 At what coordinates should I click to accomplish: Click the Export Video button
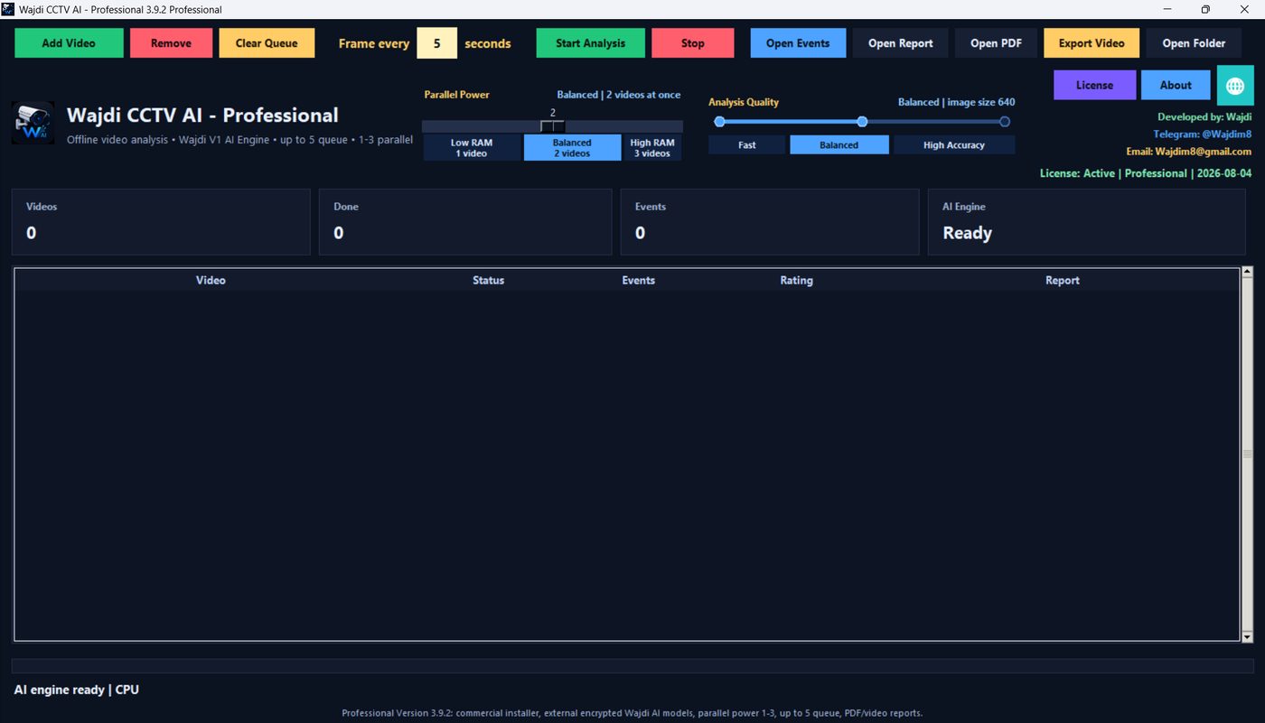[x=1092, y=43]
